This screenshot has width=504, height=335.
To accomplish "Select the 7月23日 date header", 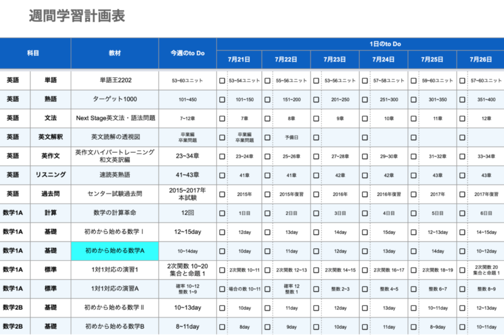I will tap(335, 60).
